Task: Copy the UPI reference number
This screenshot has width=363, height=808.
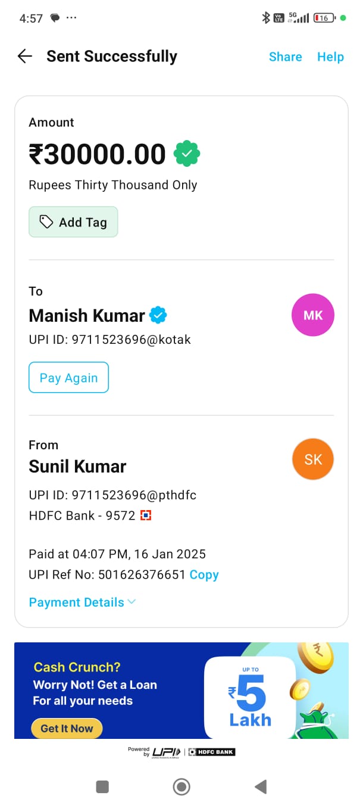Action: 204,575
